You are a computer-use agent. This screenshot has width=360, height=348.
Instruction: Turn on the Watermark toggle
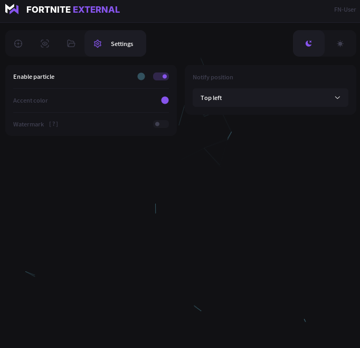click(x=161, y=124)
